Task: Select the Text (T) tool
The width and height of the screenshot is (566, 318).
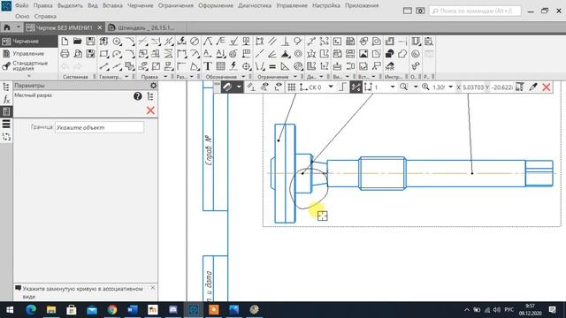Action: tap(208, 66)
